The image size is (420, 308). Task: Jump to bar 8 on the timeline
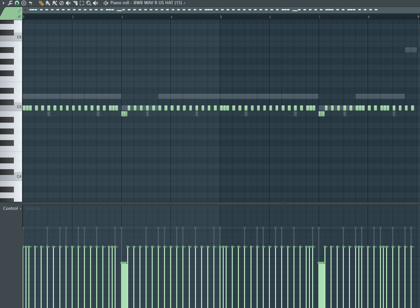[369, 17]
